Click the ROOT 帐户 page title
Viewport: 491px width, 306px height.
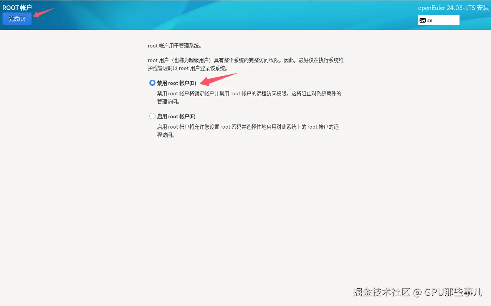[x=17, y=7]
